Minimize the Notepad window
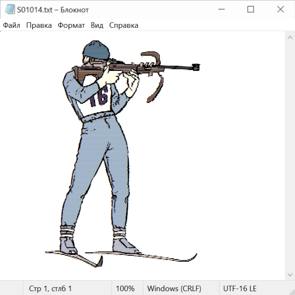The image size is (295, 295). tap(221, 10)
